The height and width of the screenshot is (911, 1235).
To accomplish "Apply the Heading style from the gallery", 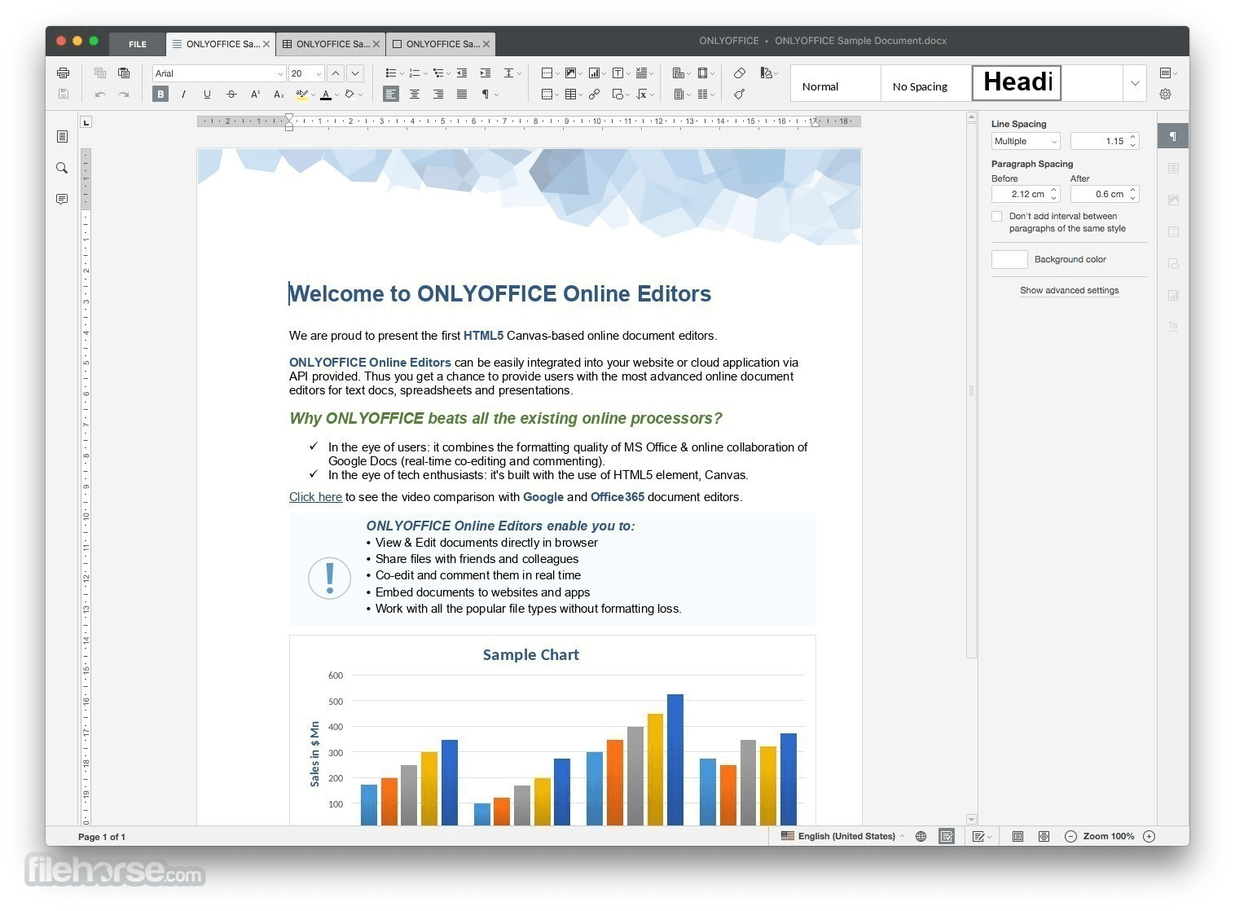I will (1017, 83).
